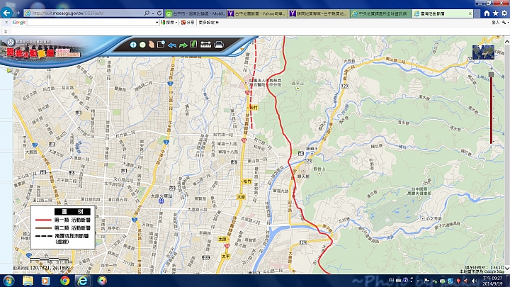
Task: Switch to the third Yahoo knowledge tab
Action: (x=319, y=13)
